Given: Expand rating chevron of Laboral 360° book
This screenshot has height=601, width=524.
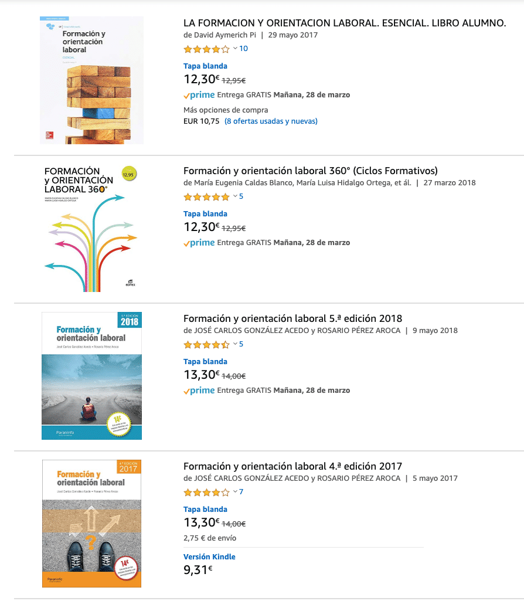Looking at the screenshot, I should (235, 196).
